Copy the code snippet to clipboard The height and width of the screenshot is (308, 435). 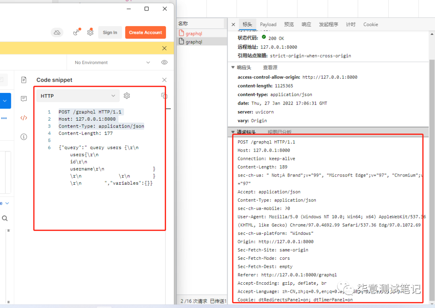[164, 96]
